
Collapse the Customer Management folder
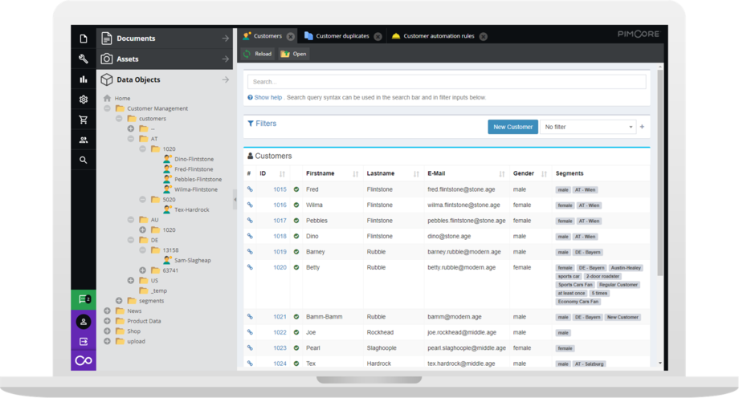107,108
